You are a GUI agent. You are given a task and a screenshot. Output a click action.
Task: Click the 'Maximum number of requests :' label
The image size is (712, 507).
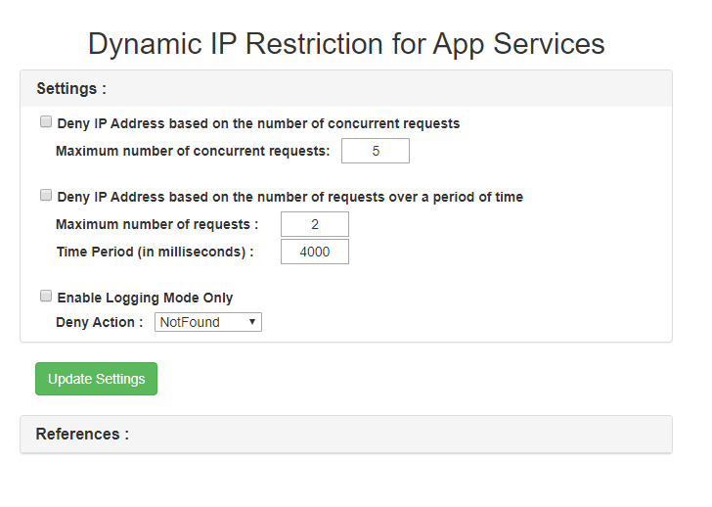point(156,224)
